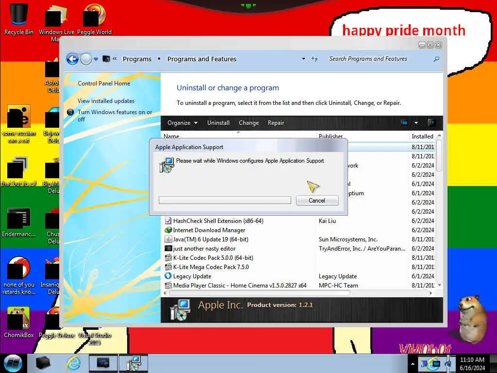Click the refresh icon in address bar
This screenshot has width=497, height=373.
pos(315,59)
